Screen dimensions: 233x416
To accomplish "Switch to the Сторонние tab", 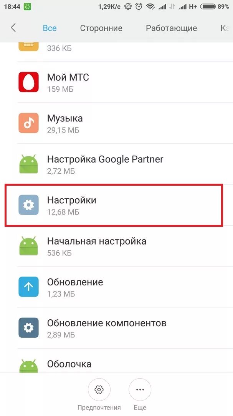I will click(x=101, y=28).
